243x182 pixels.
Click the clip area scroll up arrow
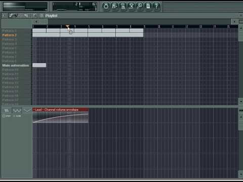click(241, 117)
